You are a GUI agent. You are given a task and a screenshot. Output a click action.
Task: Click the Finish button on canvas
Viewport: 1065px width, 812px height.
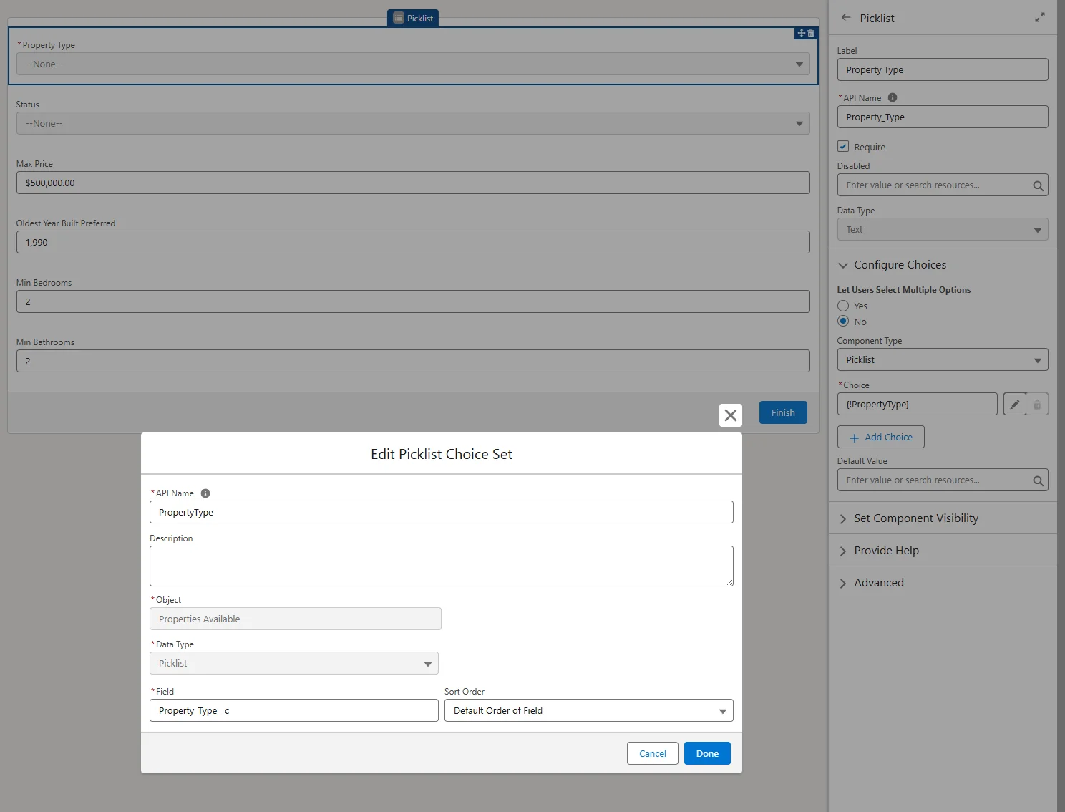(783, 412)
